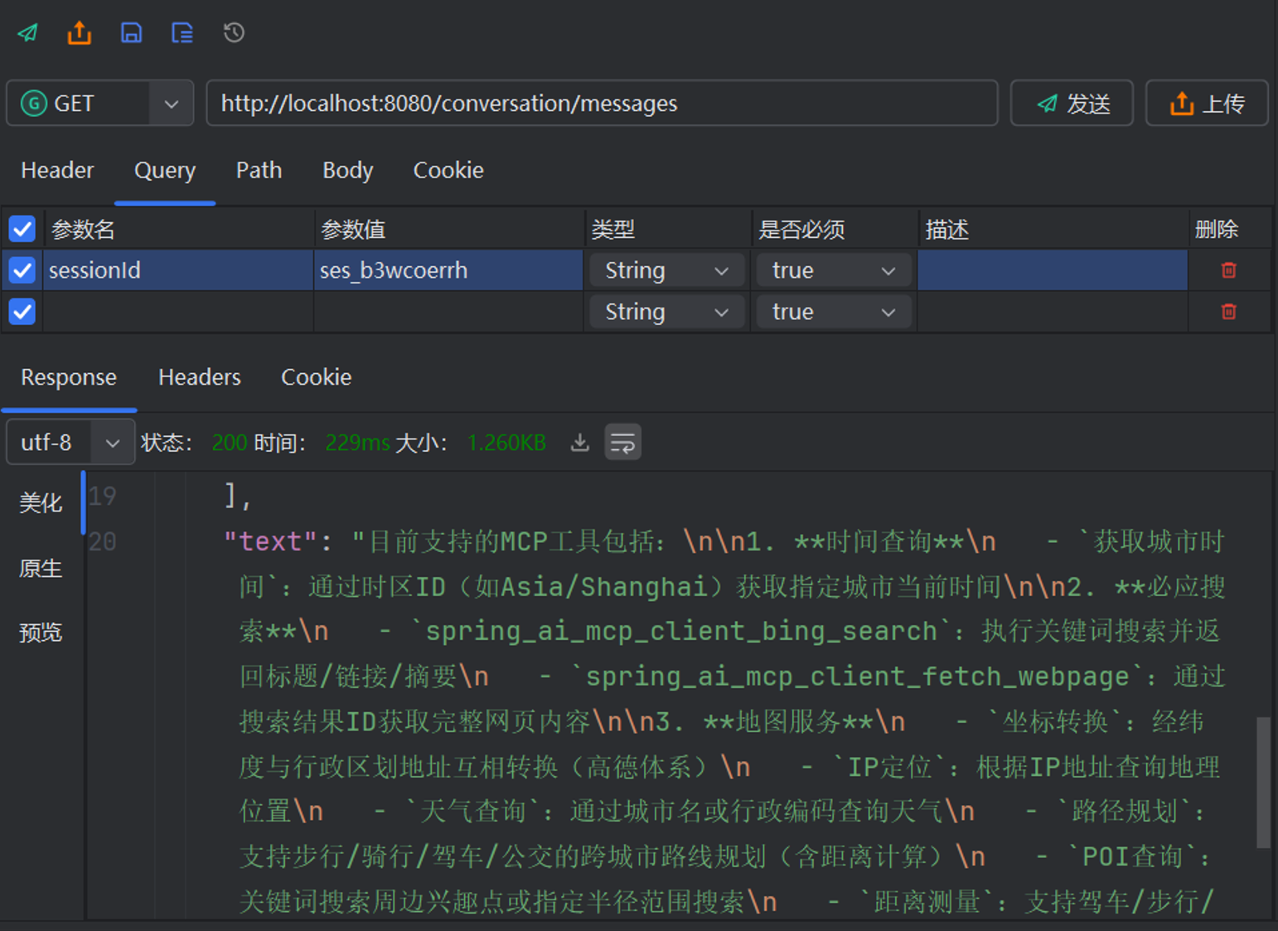This screenshot has width=1278, height=931.
Task: Click the orange upload icon in top toolbar
Action: (80, 33)
